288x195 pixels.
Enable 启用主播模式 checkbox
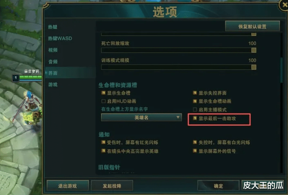point(195,110)
